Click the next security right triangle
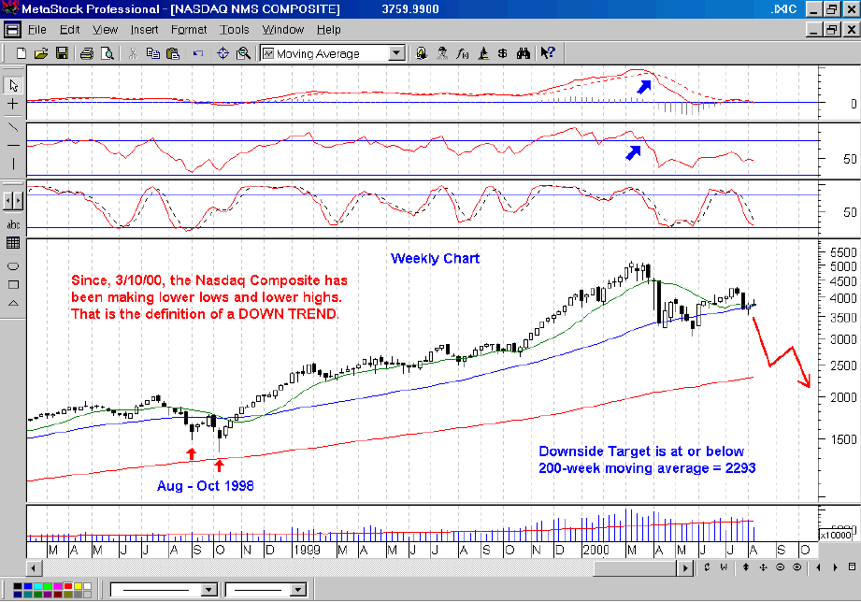861x602 pixels. 835,566
